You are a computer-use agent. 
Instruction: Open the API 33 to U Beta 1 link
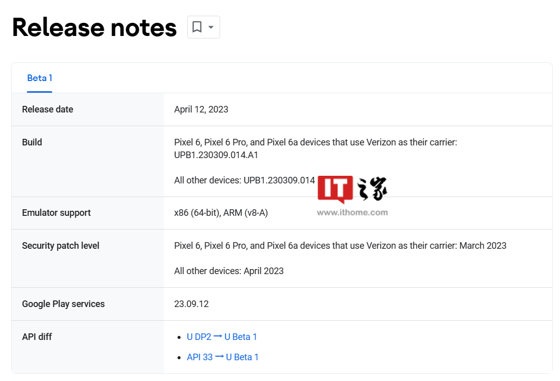pyautogui.click(x=223, y=357)
